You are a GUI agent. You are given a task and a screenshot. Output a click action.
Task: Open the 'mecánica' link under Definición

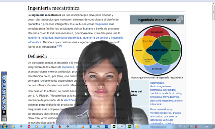(68, 67)
